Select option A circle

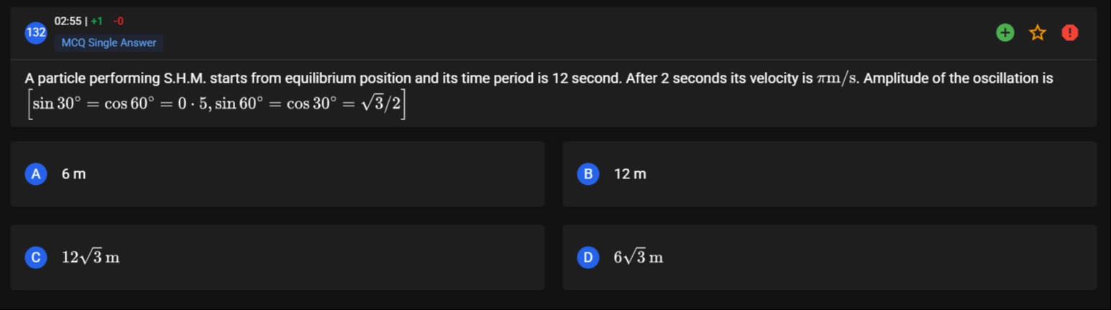point(35,174)
